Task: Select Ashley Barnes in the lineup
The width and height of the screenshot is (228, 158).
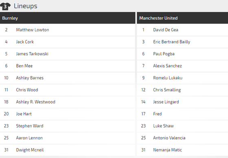Action: (30, 78)
